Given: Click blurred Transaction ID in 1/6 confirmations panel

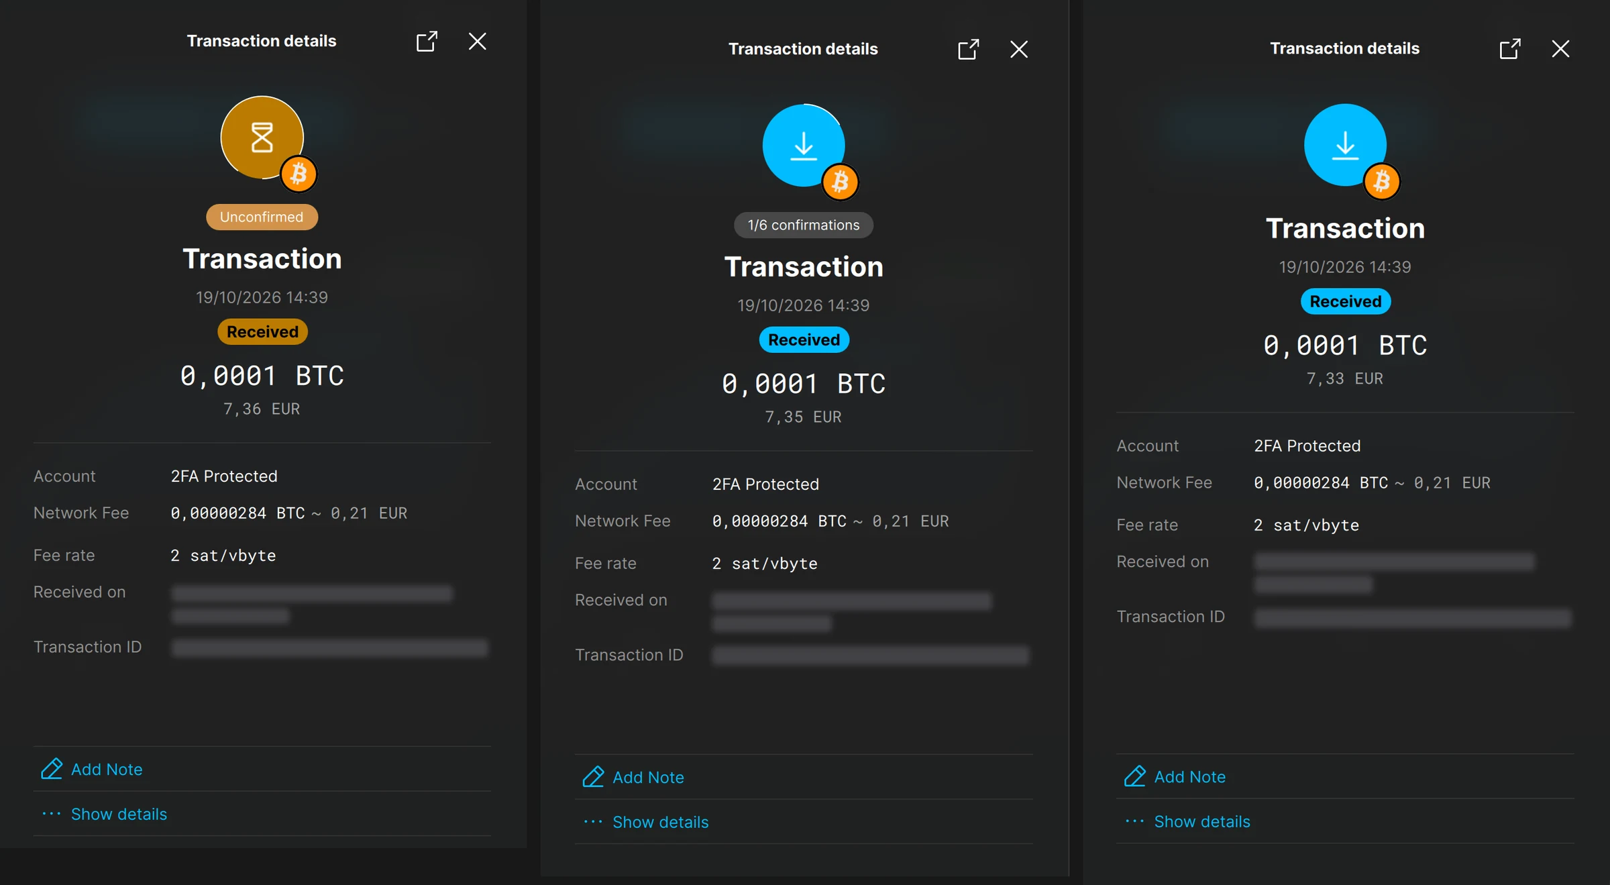Looking at the screenshot, I should [x=871, y=656].
